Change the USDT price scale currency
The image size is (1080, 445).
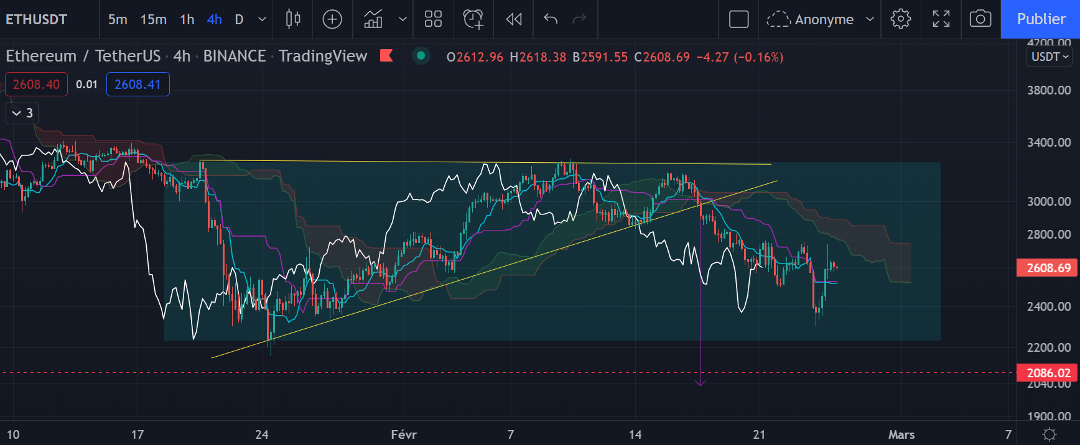(1050, 57)
